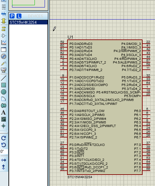Select the Virtual Instruments mode tool
The image size is (155, 186).
coord(4,70)
